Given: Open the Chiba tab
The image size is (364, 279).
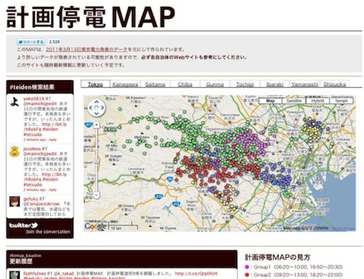Looking at the screenshot, I should point(185,85).
